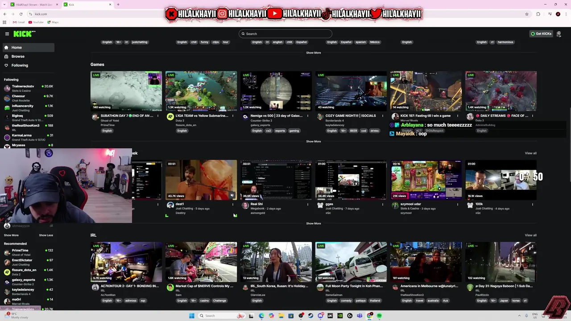Open COZY GAME NIGHT stream thumbnail
Image resolution: width=571 pixels, height=321 pixels.
(351, 91)
